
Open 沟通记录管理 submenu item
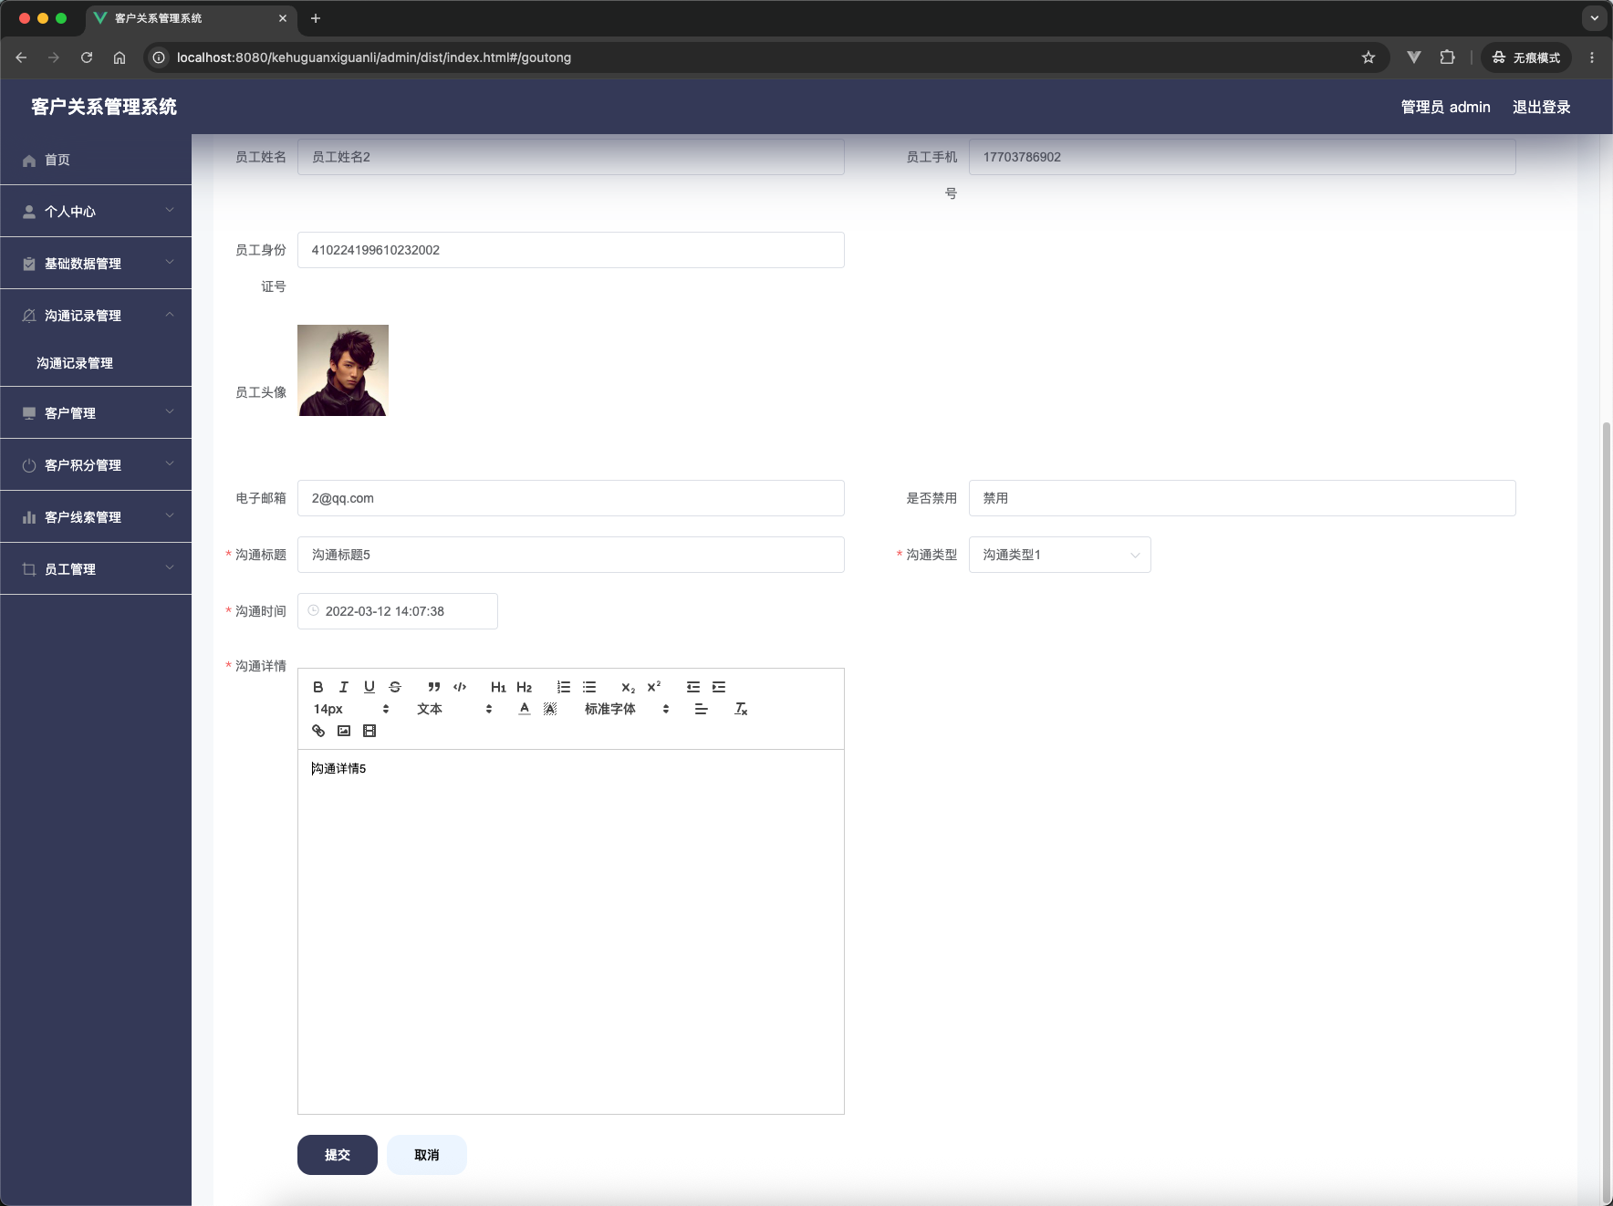96,363
